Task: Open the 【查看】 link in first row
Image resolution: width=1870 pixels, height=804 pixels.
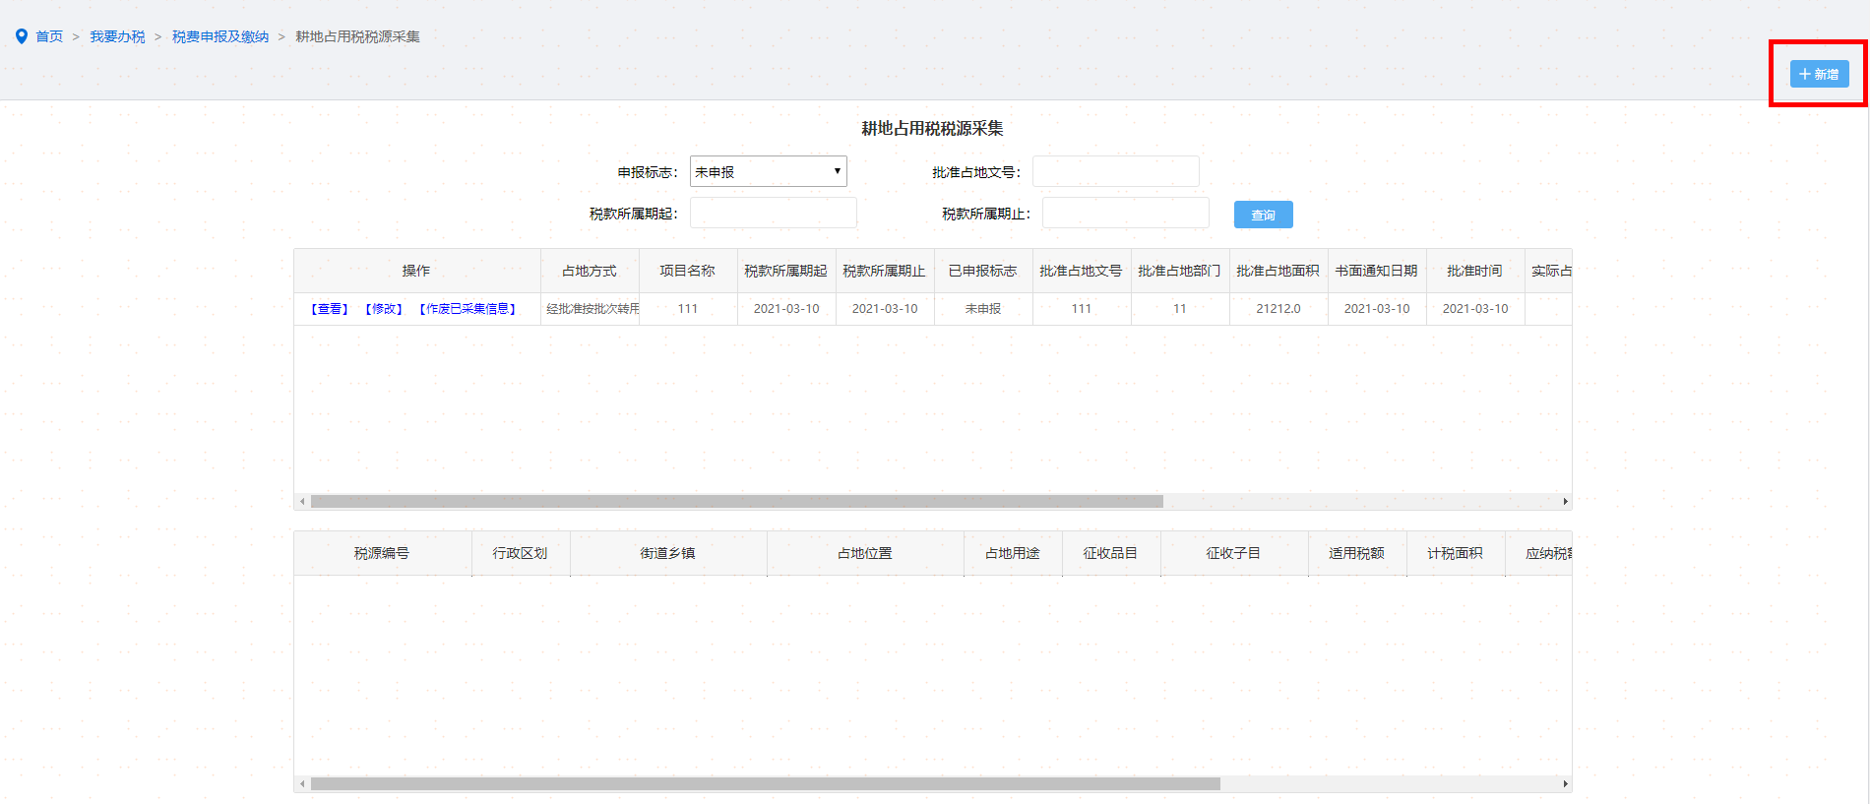Action: (x=330, y=309)
